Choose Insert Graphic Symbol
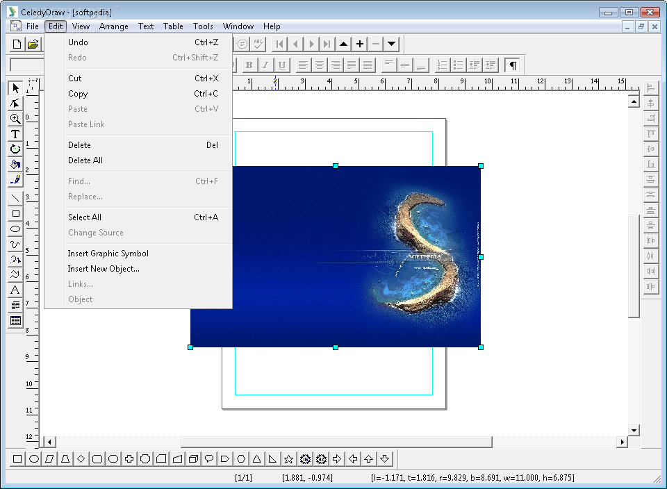The image size is (667, 489). coord(138,254)
